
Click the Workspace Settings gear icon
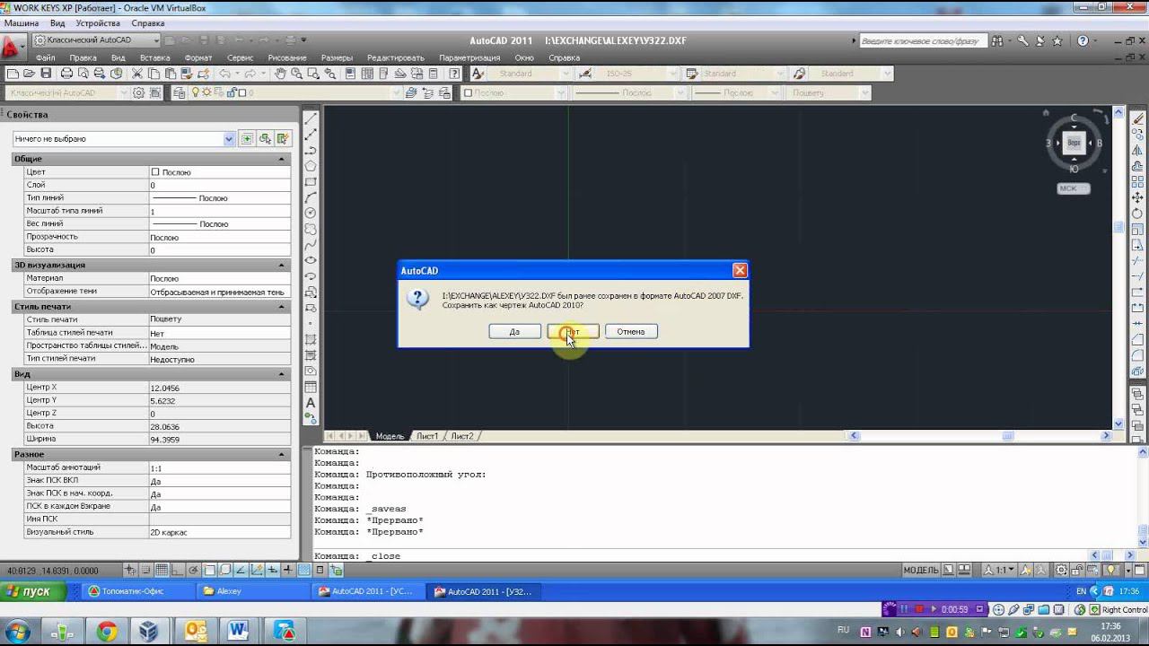pos(138,92)
